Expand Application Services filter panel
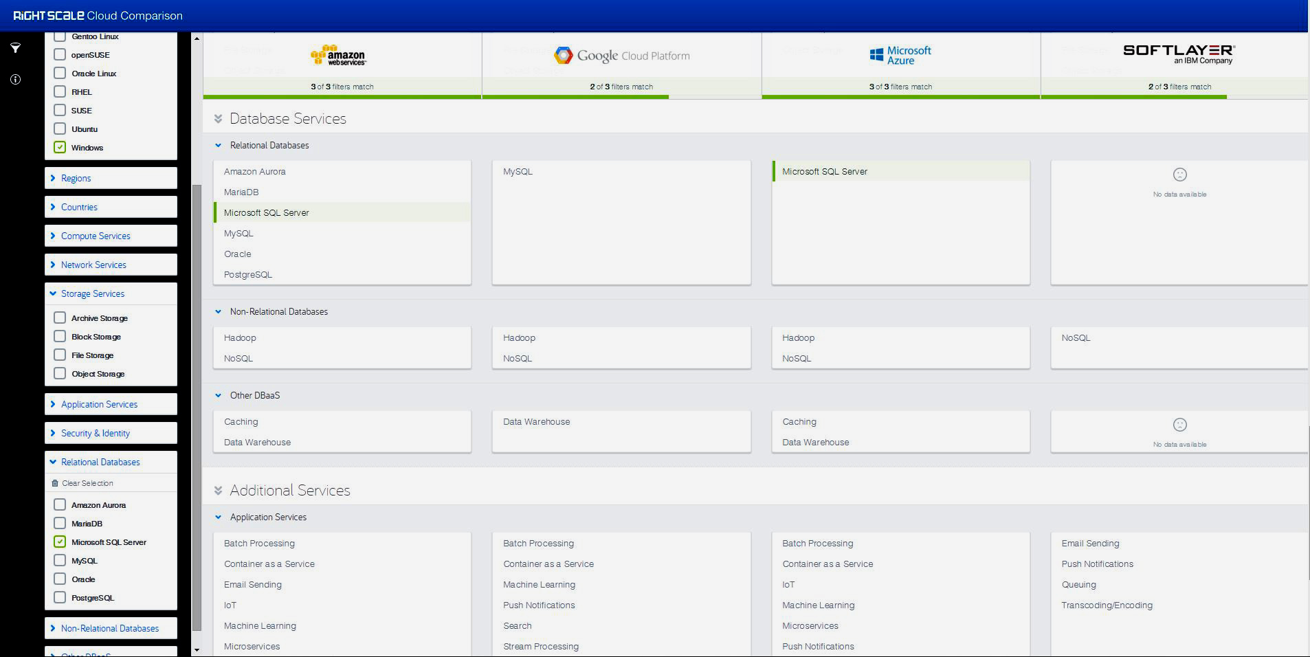The image size is (1310, 657). click(111, 404)
